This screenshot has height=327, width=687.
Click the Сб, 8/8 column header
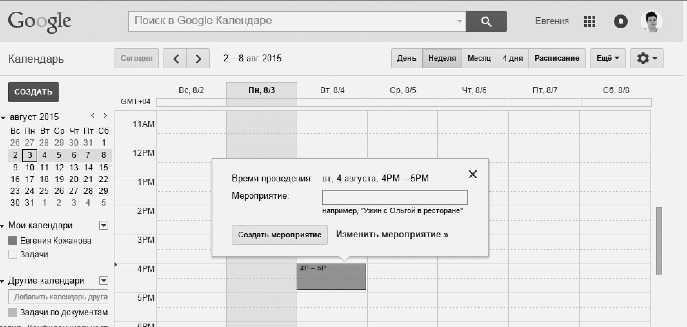pyautogui.click(x=616, y=90)
